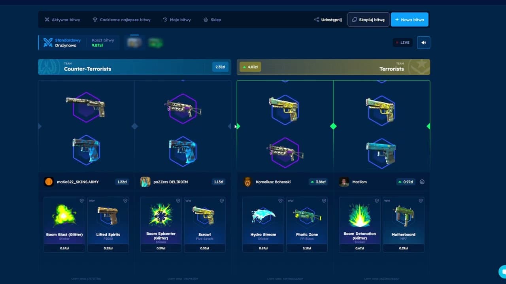
Task: Open the Sklep tab
Action: (212, 20)
